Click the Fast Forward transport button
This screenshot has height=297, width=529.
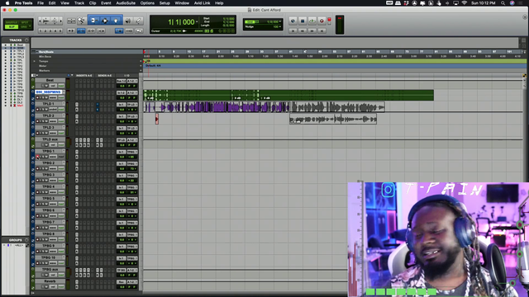click(312, 31)
